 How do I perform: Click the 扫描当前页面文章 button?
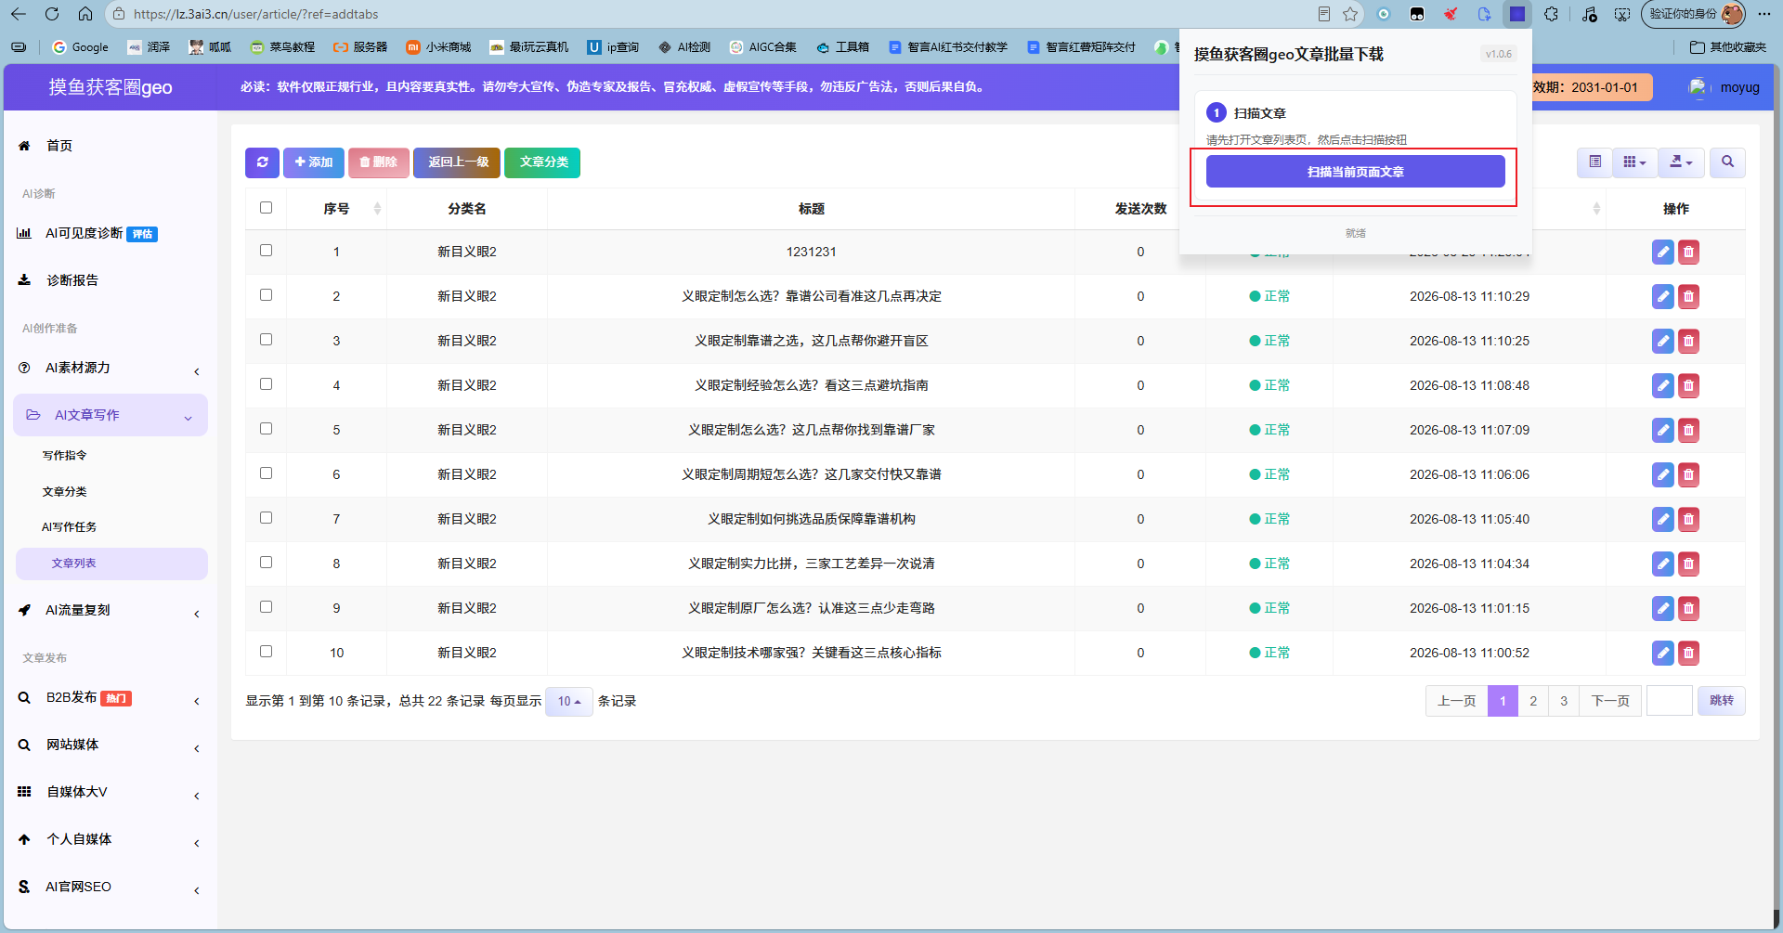[1355, 172]
